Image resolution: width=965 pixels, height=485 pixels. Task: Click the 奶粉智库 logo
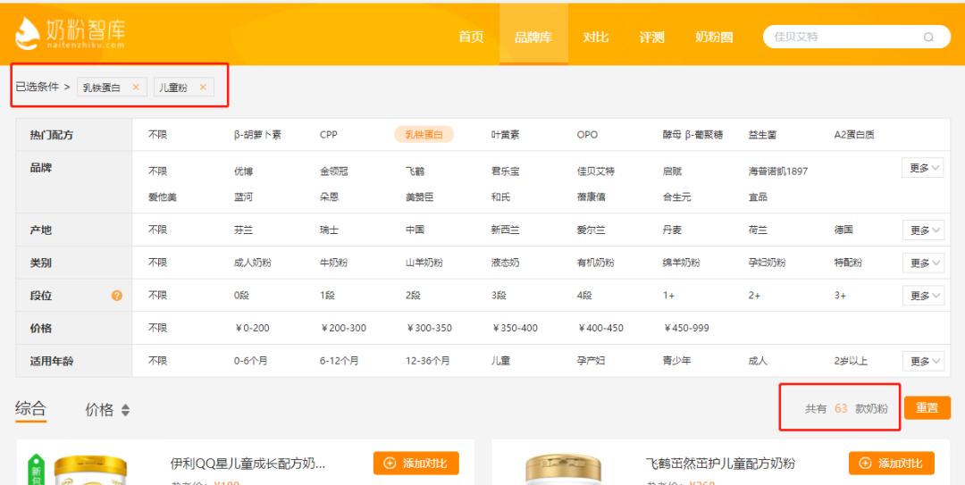pos(70,33)
